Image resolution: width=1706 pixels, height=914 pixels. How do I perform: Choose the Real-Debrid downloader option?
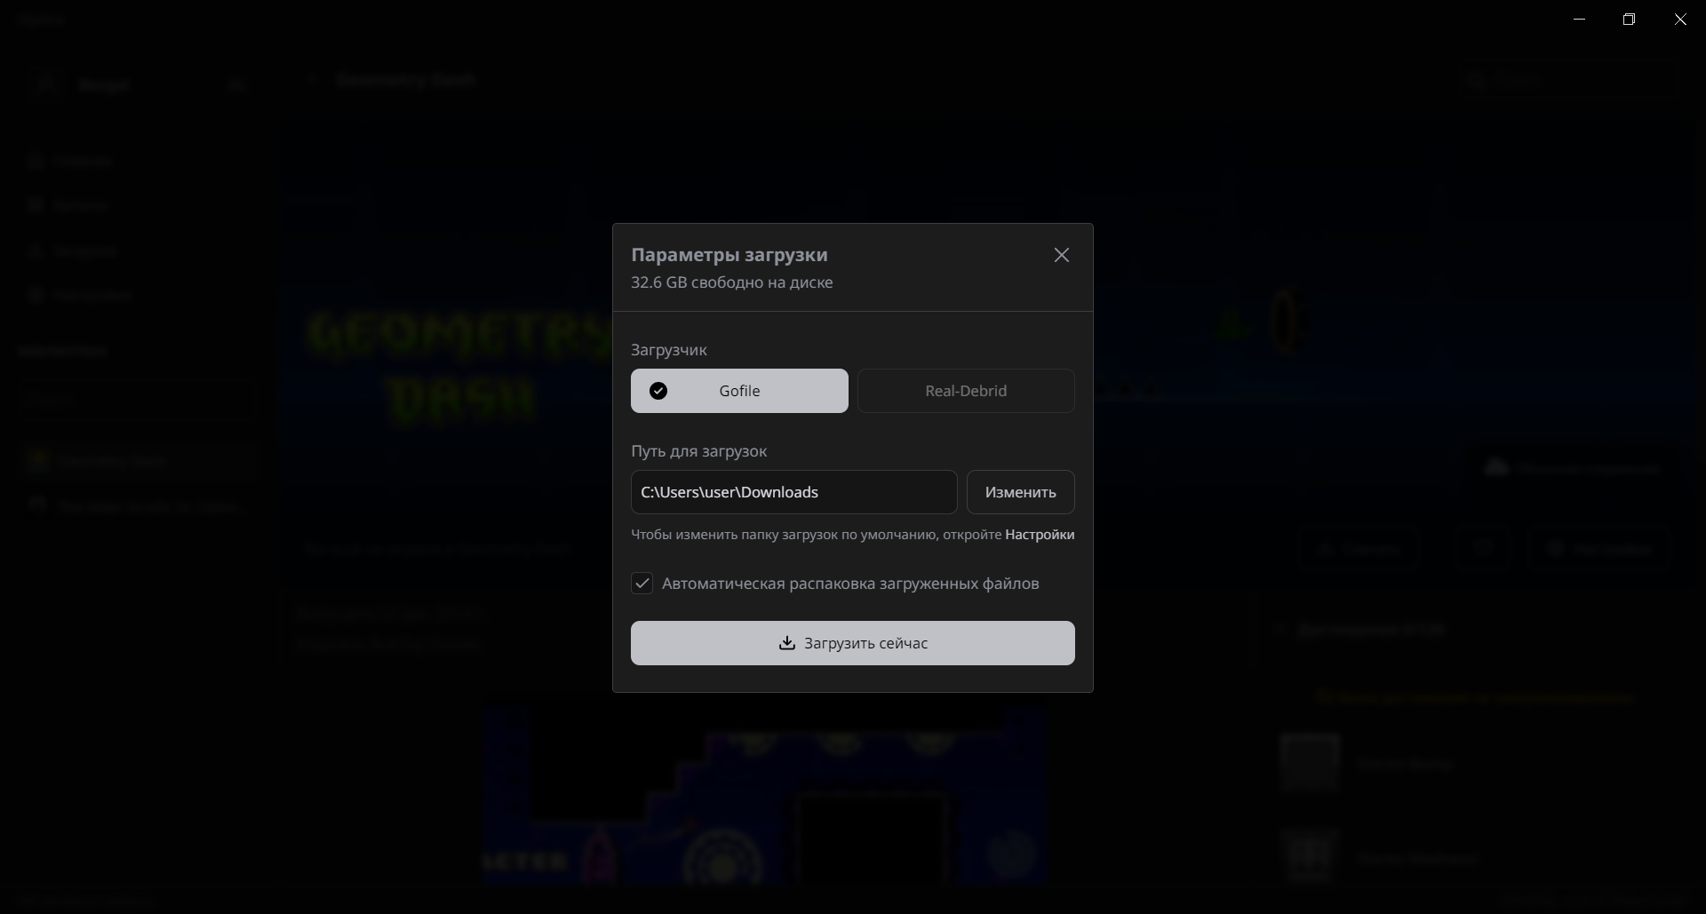point(966,391)
